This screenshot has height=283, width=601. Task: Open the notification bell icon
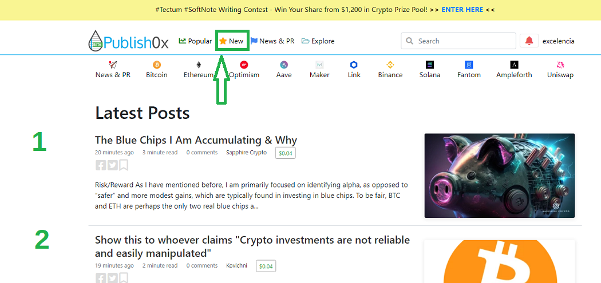pos(529,41)
